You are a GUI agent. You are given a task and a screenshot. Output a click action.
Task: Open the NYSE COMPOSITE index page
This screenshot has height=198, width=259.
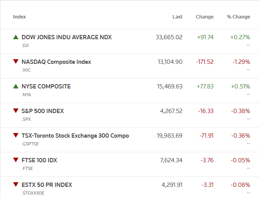pos(46,87)
